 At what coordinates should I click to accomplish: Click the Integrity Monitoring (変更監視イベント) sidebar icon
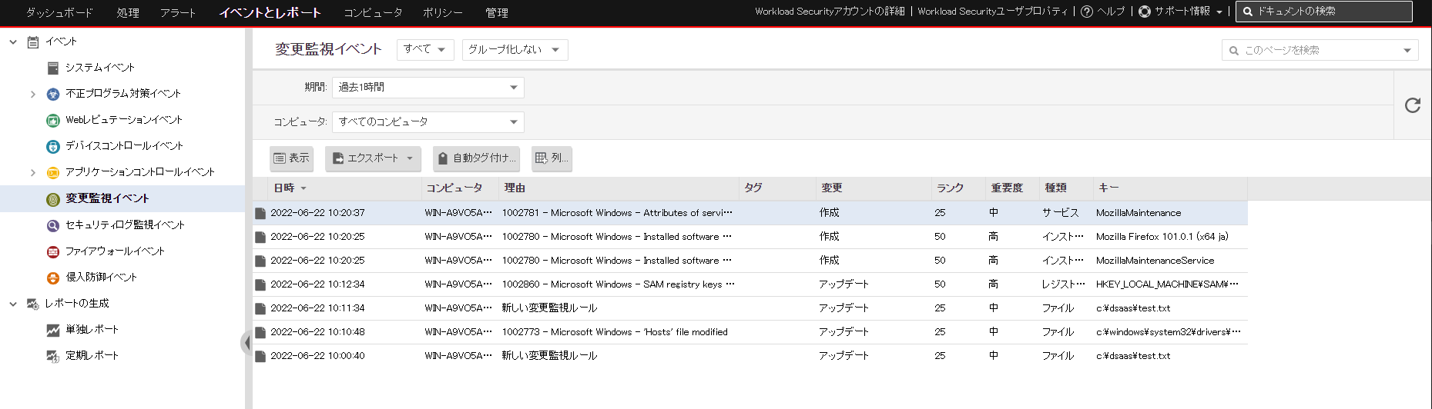(53, 199)
